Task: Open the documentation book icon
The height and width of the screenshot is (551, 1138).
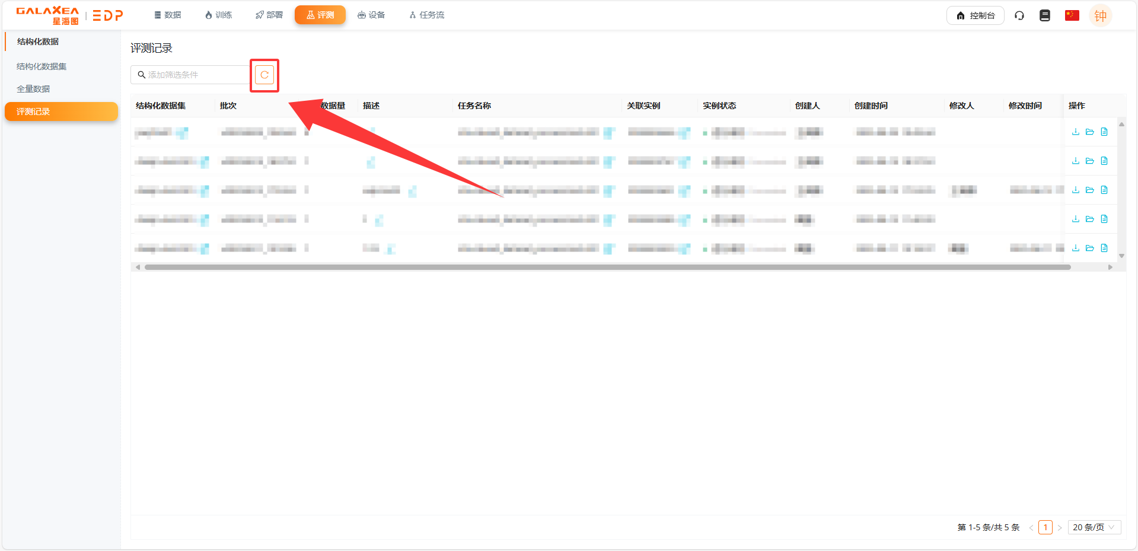Action: pyautogui.click(x=1044, y=15)
